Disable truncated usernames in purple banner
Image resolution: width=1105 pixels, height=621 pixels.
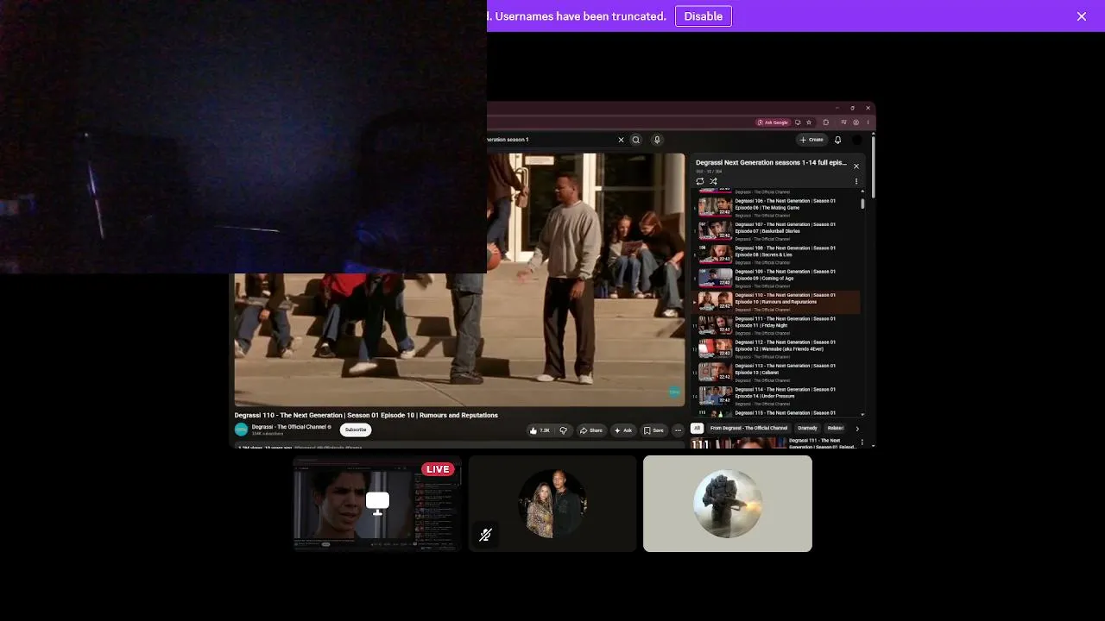[703, 16]
